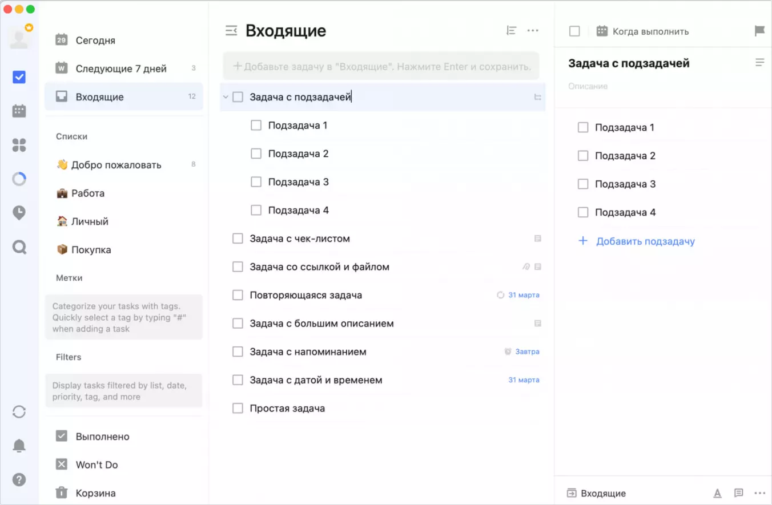Collapse subtasks of Задача с подзадачей

(226, 97)
